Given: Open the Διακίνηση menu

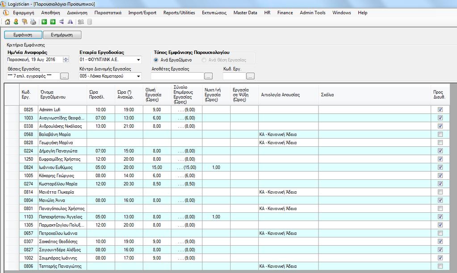Looking at the screenshot, I should [77, 13].
